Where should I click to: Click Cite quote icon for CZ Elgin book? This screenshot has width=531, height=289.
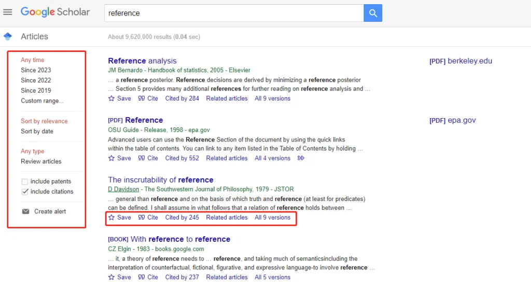pyautogui.click(x=142, y=277)
